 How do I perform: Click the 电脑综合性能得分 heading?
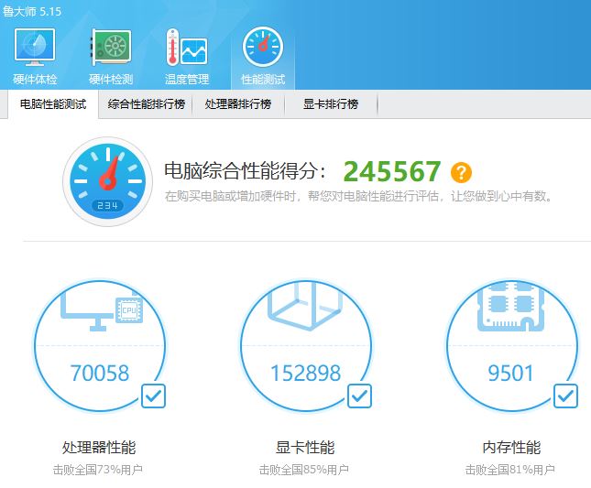[246, 170]
